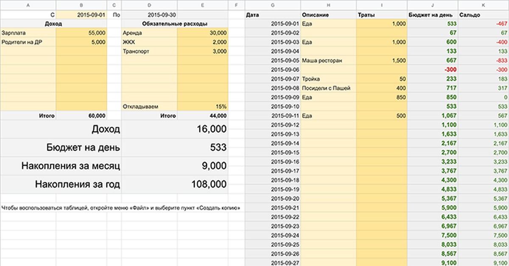Select the Маша ресторан description cell
This screenshot has width=509, height=266.
click(x=329, y=61)
